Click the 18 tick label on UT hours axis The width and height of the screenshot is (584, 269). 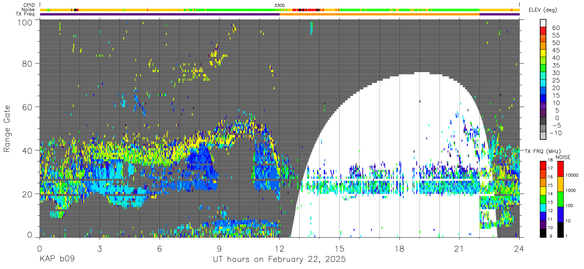[x=399, y=249]
